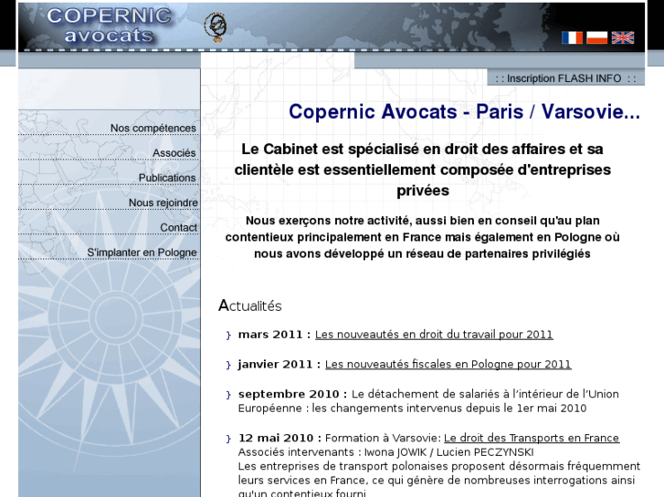Click 'Le Cabinet est spécialisé en droit' paragraph
664x497 pixels.
click(423, 170)
